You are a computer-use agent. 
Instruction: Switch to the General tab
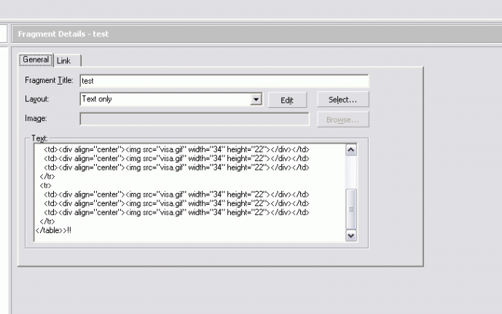[x=35, y=60]
